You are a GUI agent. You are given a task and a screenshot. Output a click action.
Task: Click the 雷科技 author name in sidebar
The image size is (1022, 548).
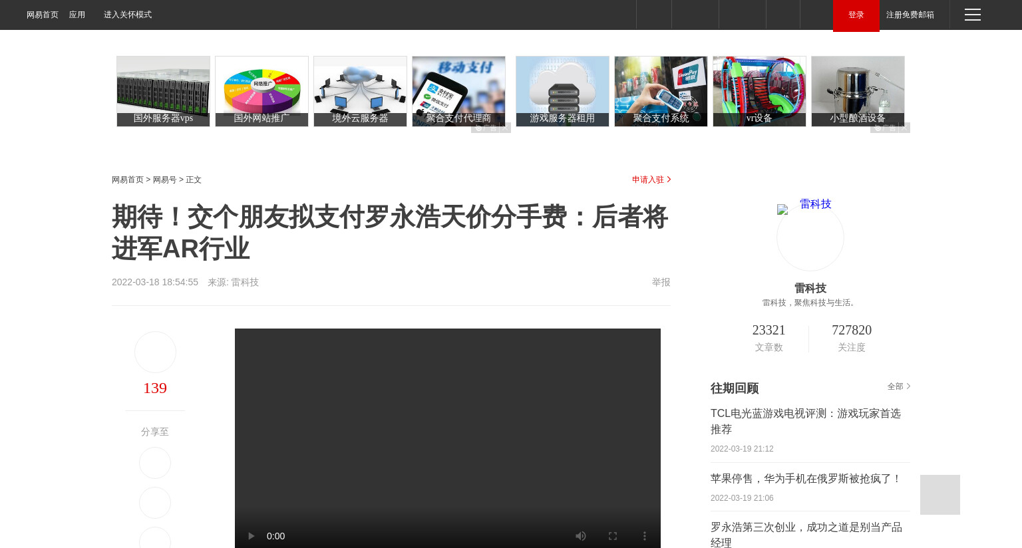pos(810,288)
